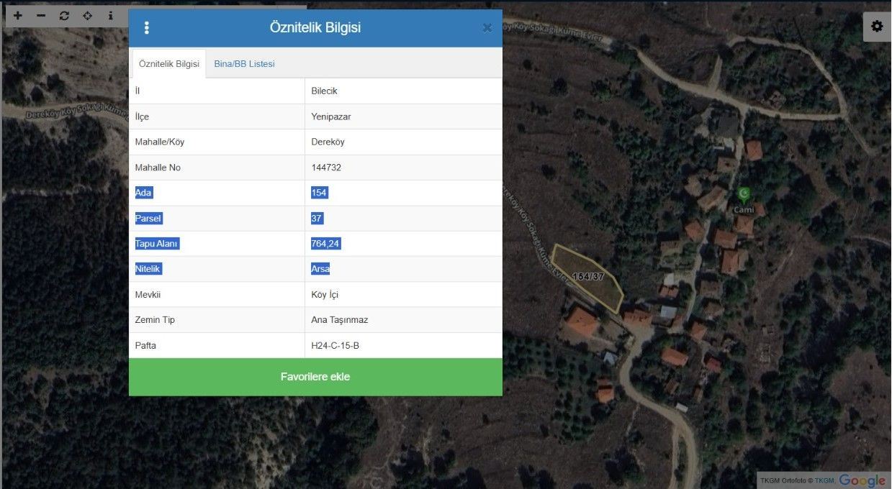The width and height of the screenshot is (892, 489).
Task: Switch to Bina/BB Listesi tab
Action: coord(244,63)
